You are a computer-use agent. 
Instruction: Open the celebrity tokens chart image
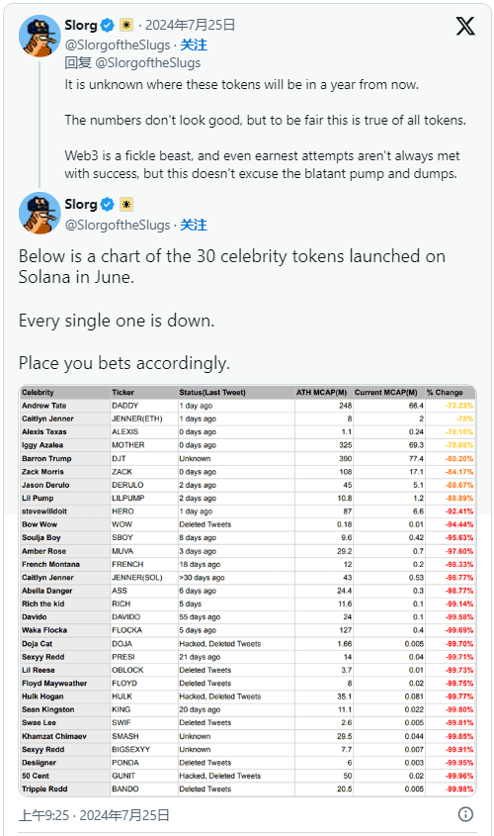click(x=248, y=591)
